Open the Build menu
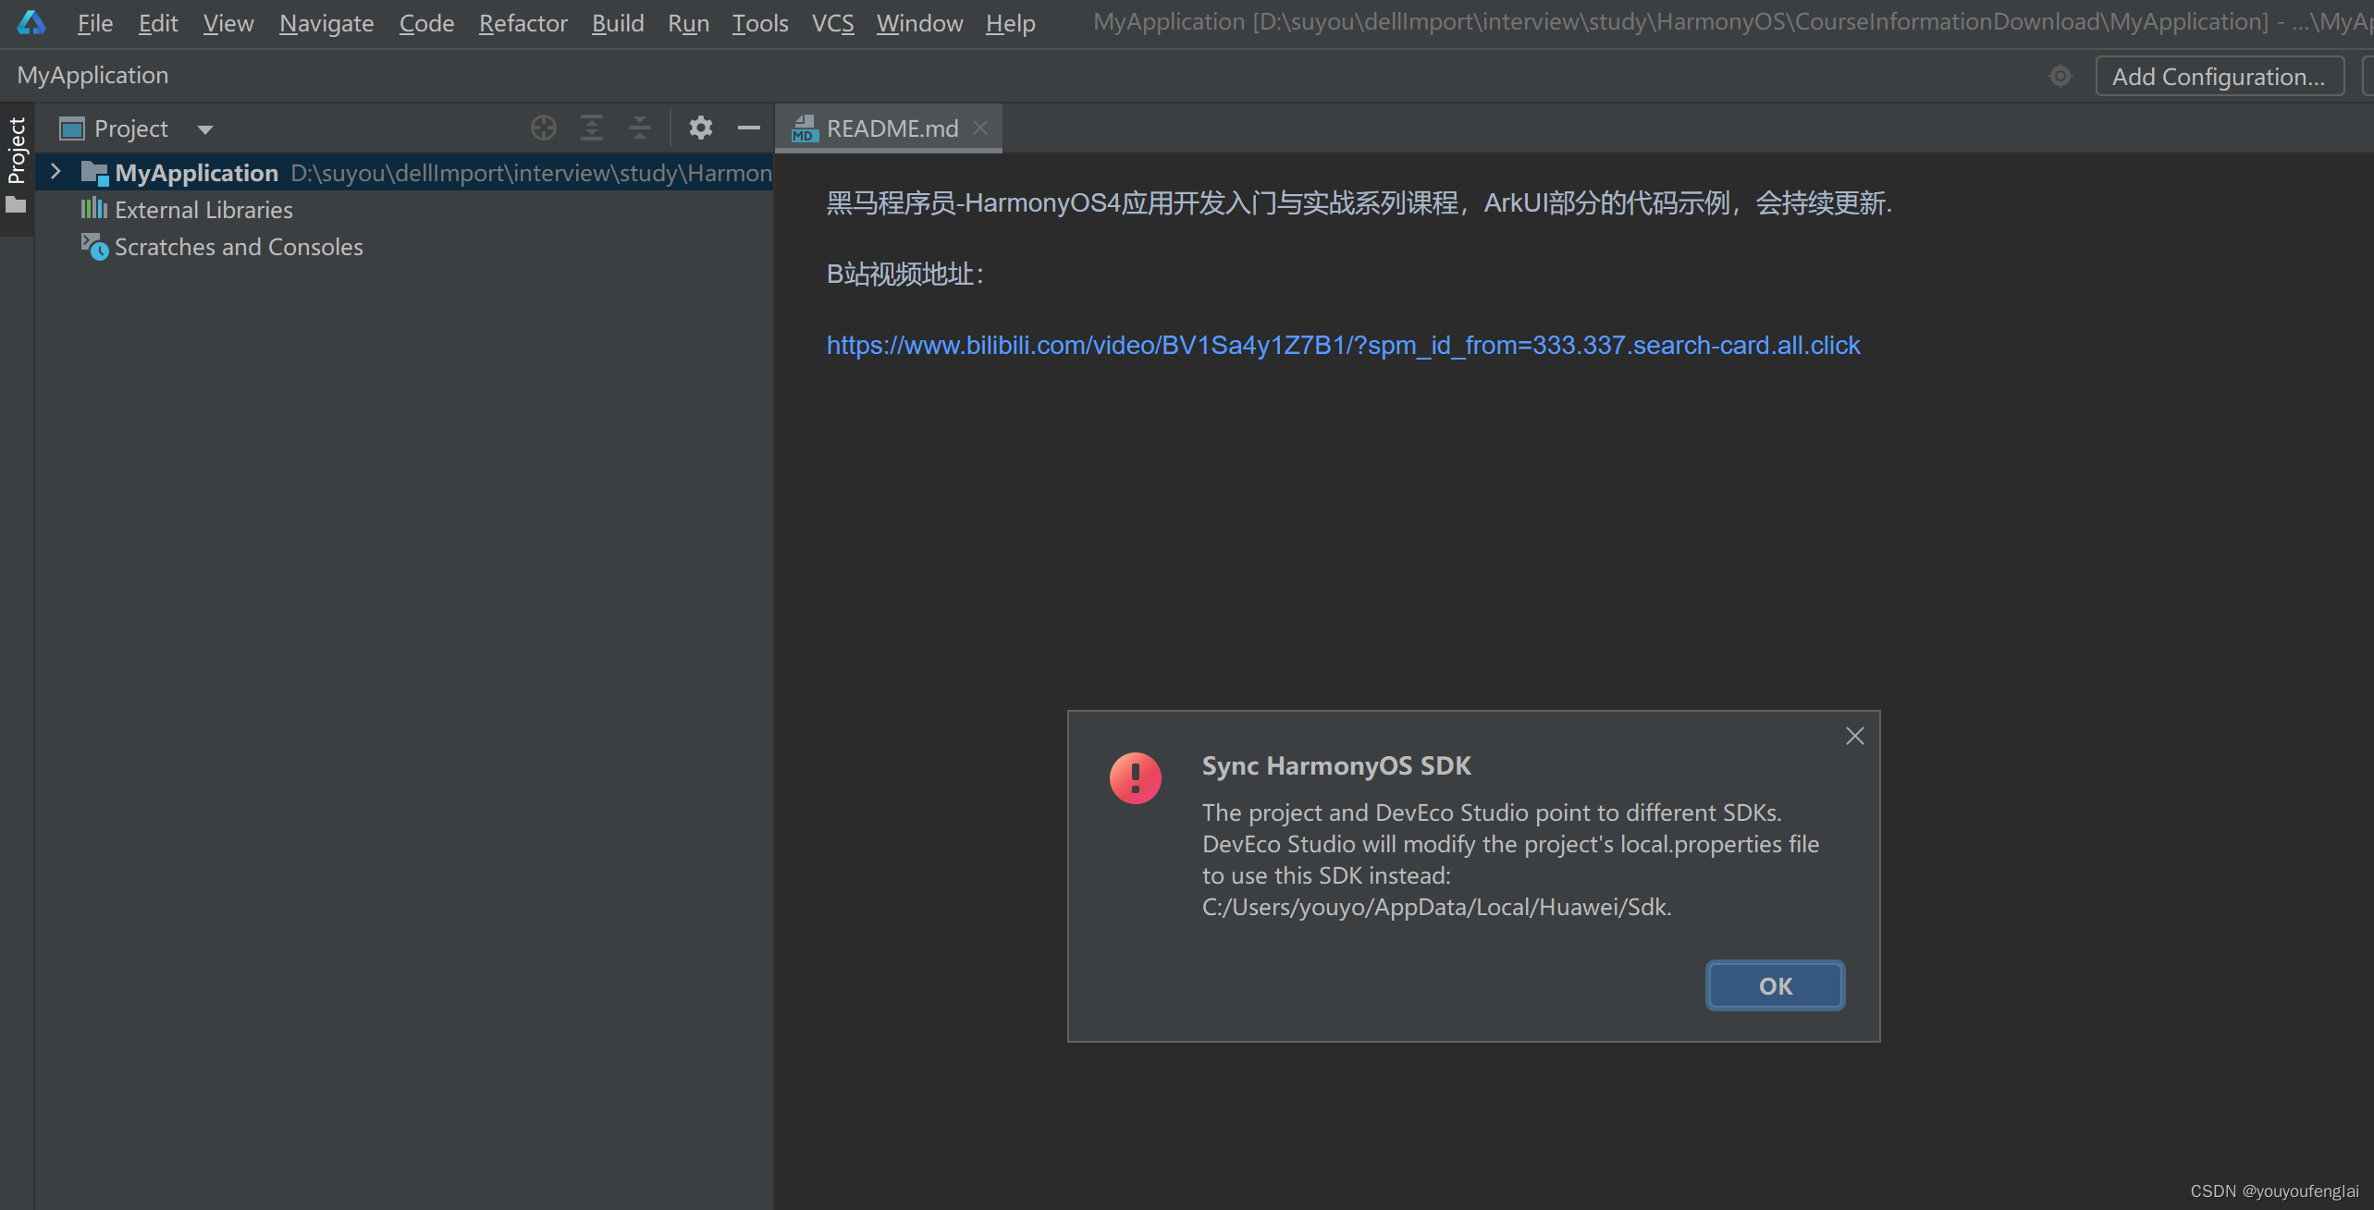 (x=618, y=23)
